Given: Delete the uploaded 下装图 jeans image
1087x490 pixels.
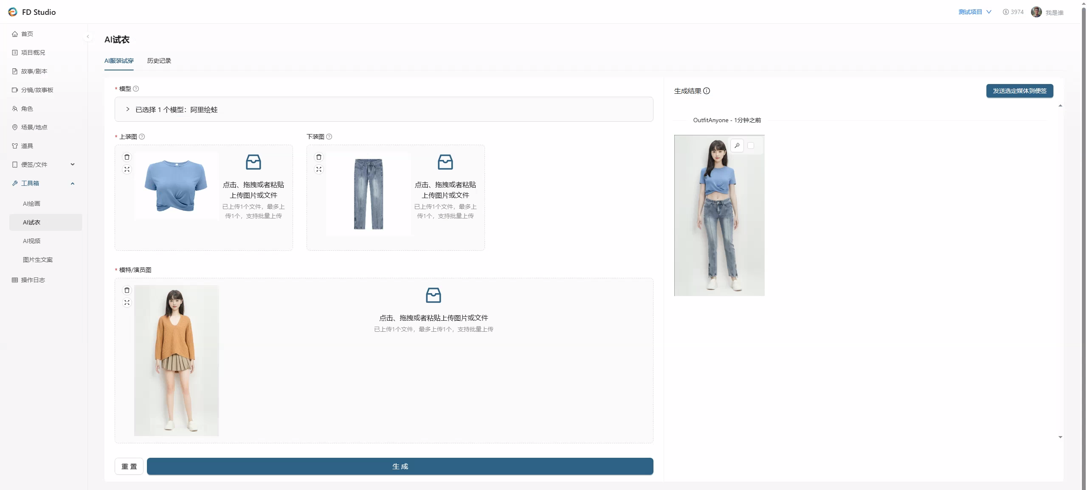Looking at the screenshot, I should pos(319,157).
